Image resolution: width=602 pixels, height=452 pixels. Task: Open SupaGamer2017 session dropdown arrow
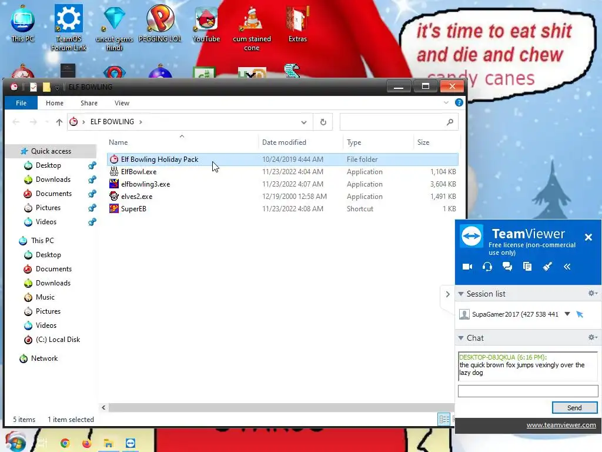[567, 314]
